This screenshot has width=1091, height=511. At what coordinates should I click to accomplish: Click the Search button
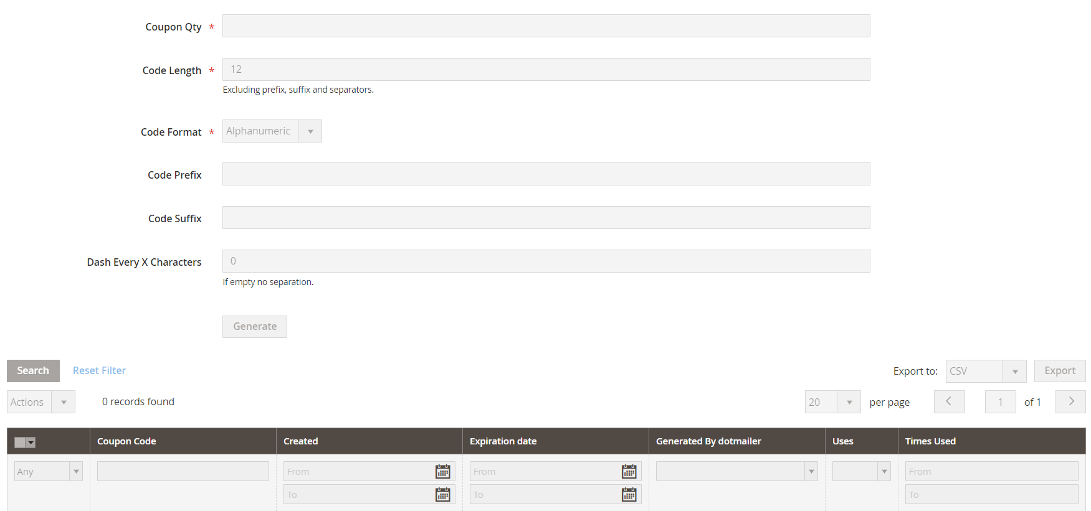coord(33,371)
